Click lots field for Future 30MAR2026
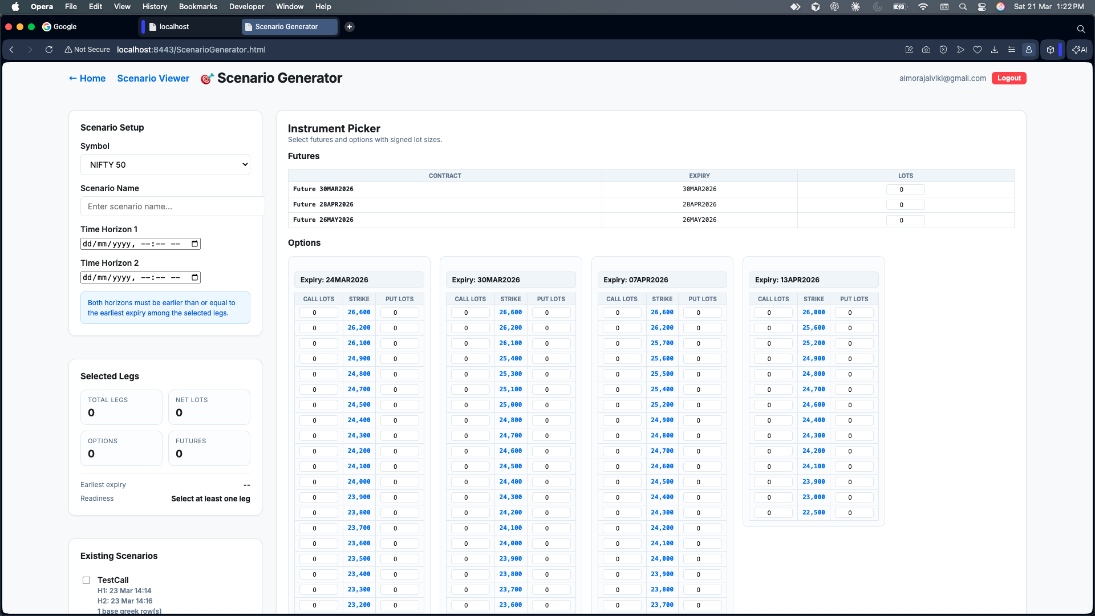The width and height of the screenshot is (1095, 616). tap(905, 189)
